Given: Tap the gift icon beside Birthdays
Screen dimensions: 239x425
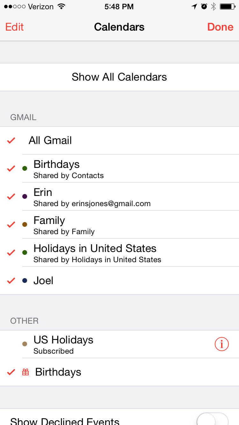Looking at the screenshot, I should click(x=25, y=372).
